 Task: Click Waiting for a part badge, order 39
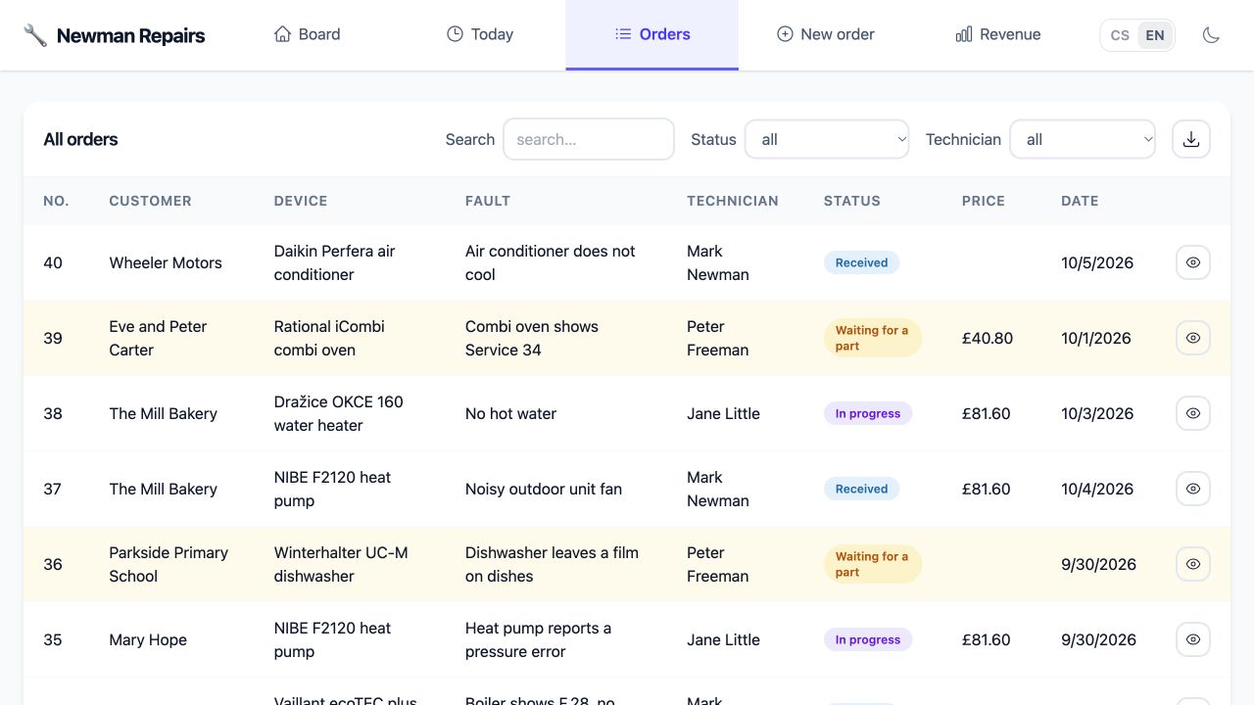(x=872, y=338)
